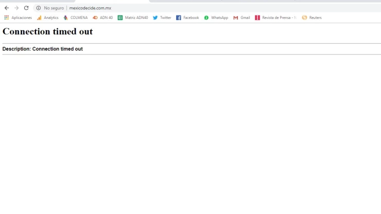Click the 'Description: Connection timed out' text

[x=42, y=49]
